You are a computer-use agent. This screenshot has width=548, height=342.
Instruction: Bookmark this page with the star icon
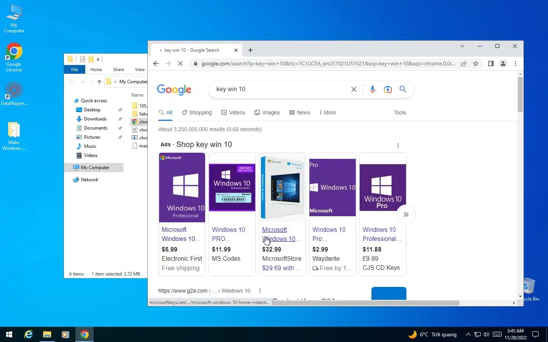(x=476, y=63)
